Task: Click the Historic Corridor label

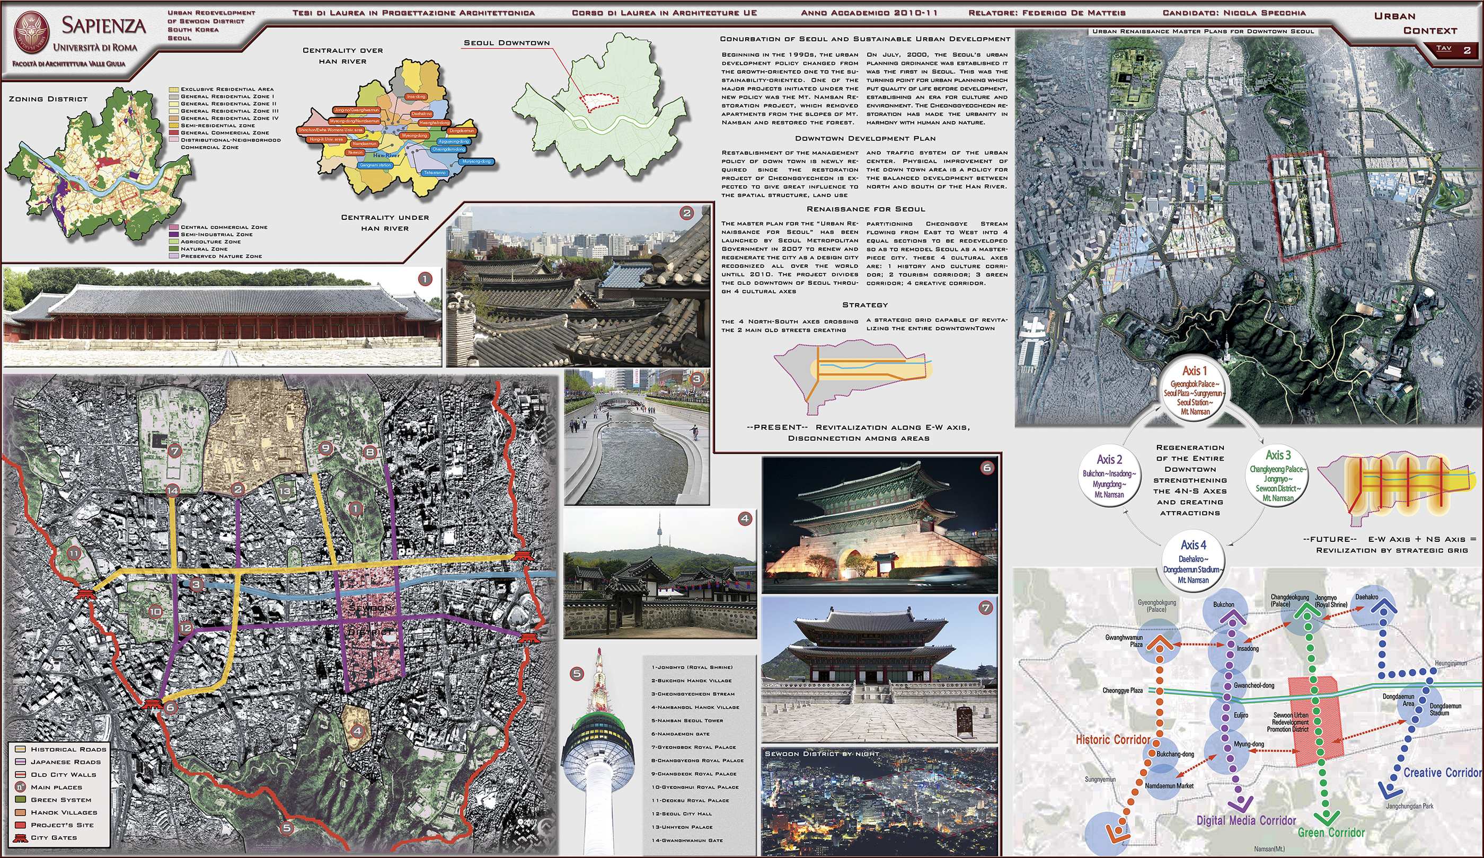Action: pyautogui.click(x=1113, y=740)
